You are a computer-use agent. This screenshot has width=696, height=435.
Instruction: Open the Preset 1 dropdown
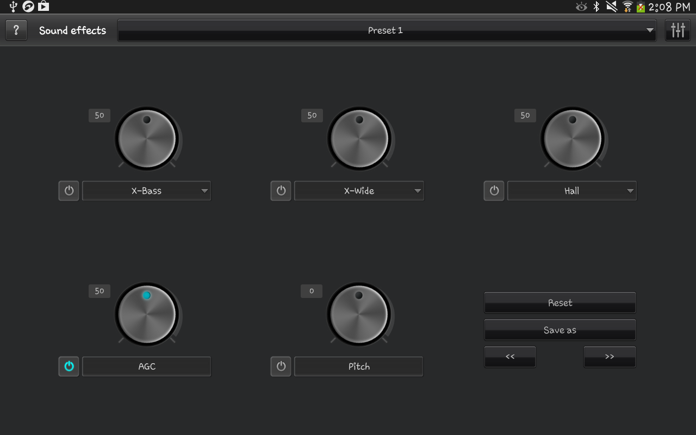coord(386,30)
